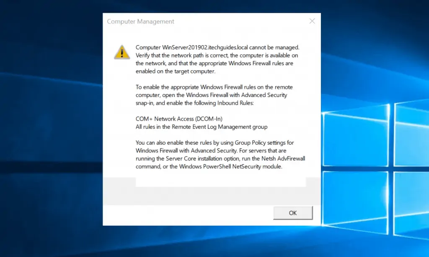This screenshot has width=429, height=257.
Task: Click the Computer Management title text
Action: [x=140, y=22]
